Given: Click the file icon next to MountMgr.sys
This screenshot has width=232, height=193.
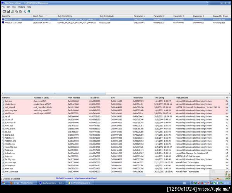Looking at the screenshot, I should click(3, 147).
